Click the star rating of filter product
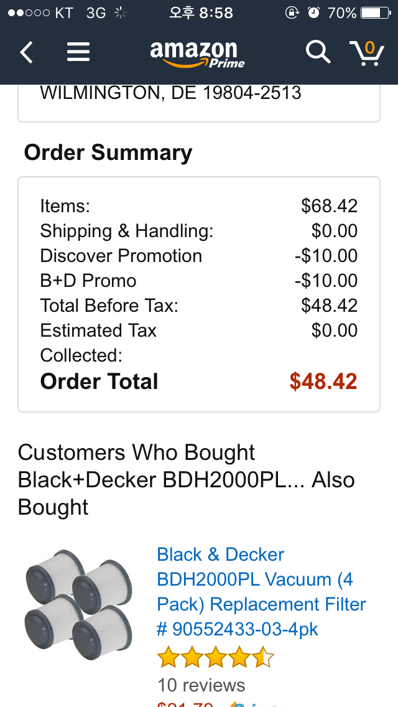The height and width of the screenshot is (707, 398). click(x=215, y=657)
